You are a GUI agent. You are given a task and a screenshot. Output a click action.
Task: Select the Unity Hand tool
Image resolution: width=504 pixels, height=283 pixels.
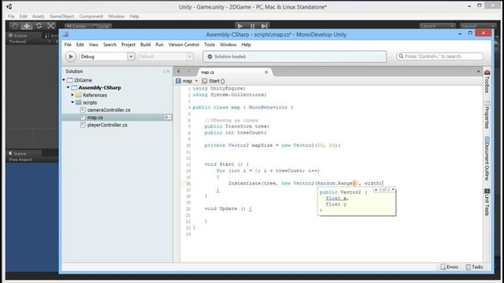point(15,26)
